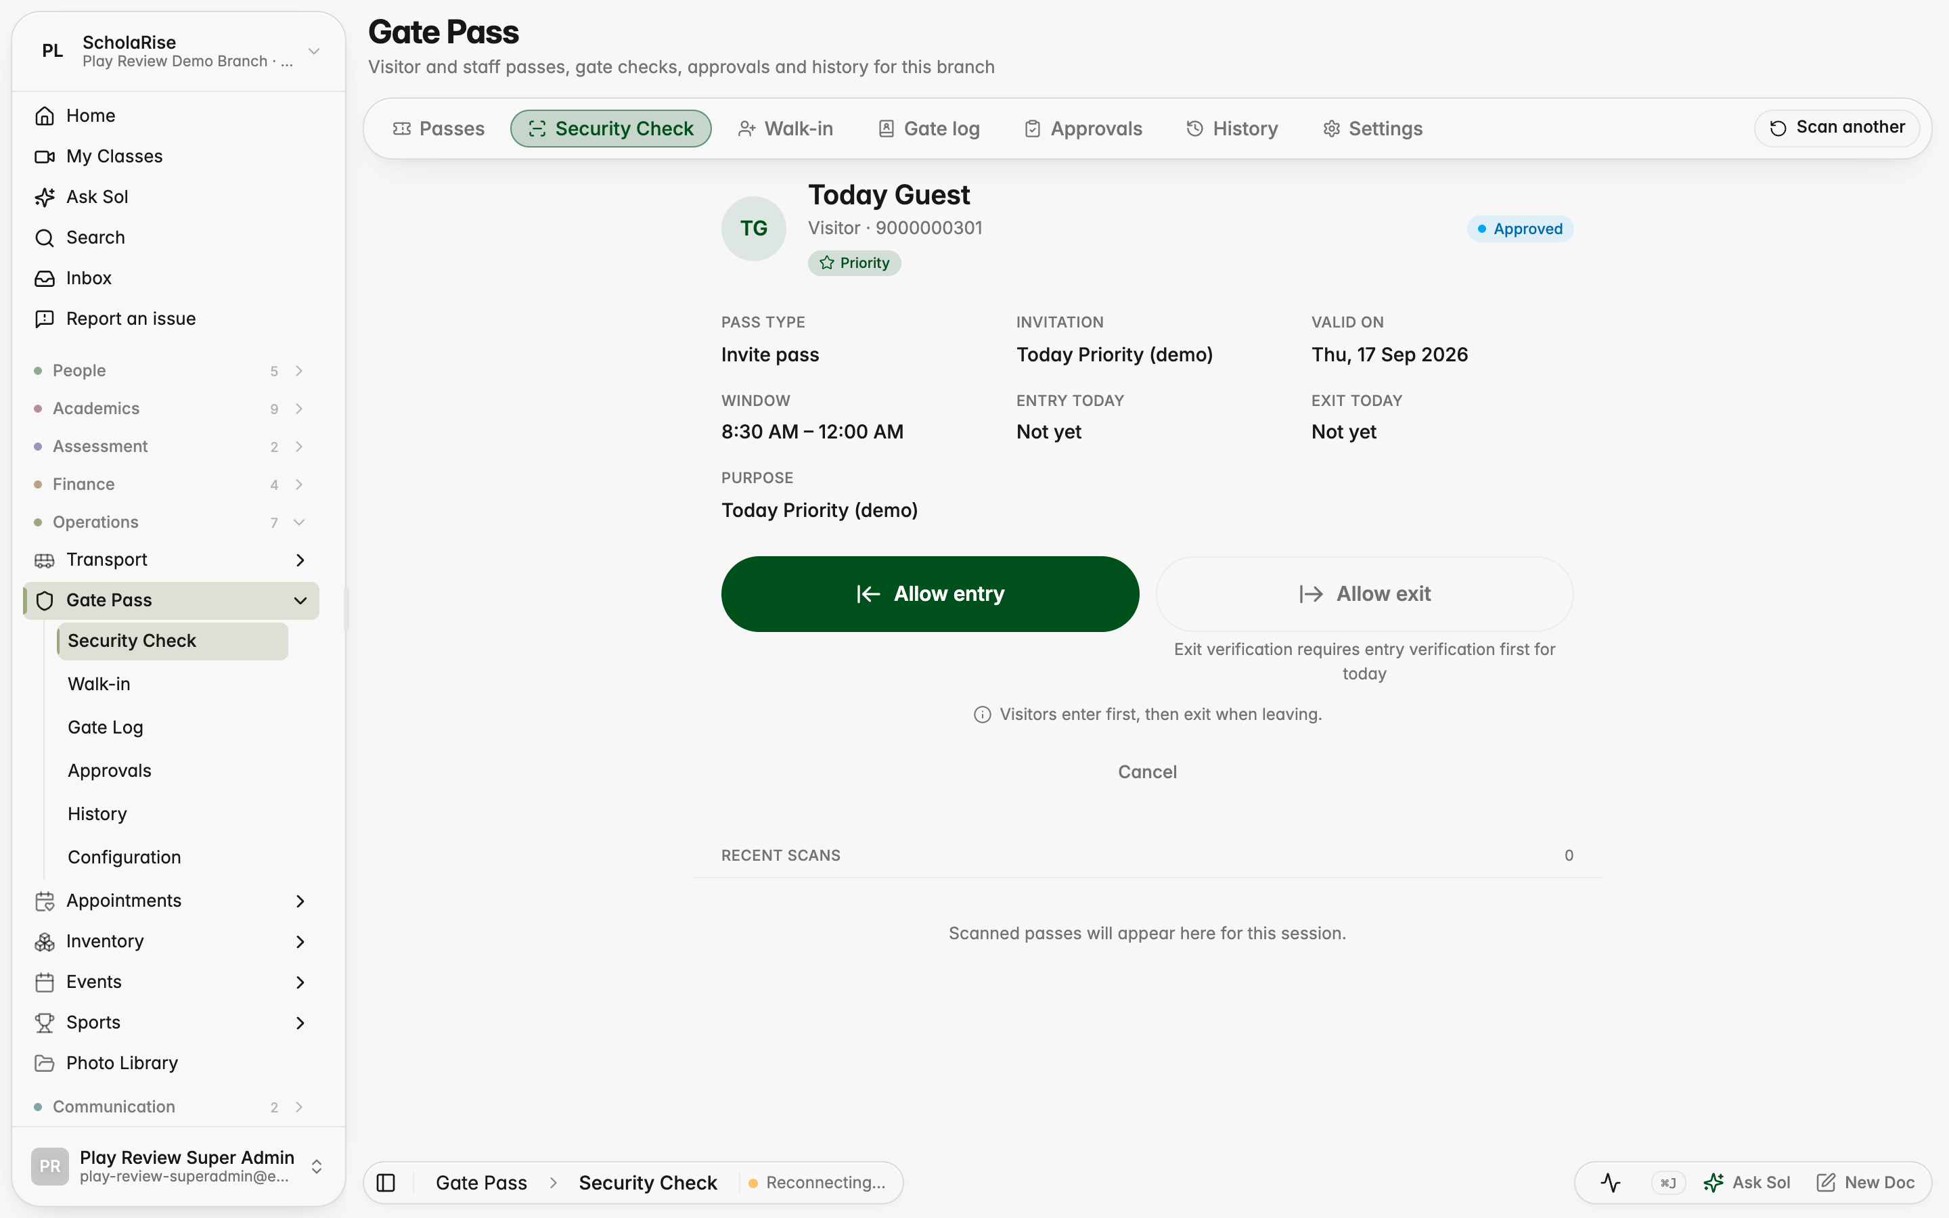Click the Transport bus icon

tap(44, 560)
